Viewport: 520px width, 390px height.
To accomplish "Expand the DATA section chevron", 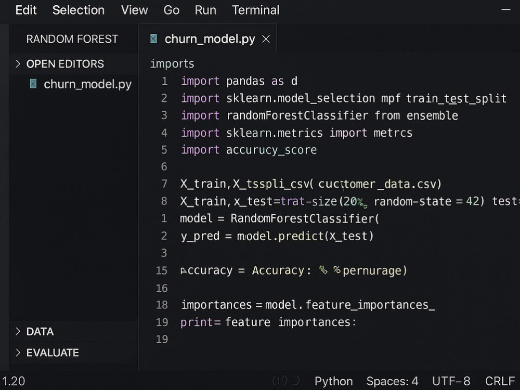I will coord(18,331).
